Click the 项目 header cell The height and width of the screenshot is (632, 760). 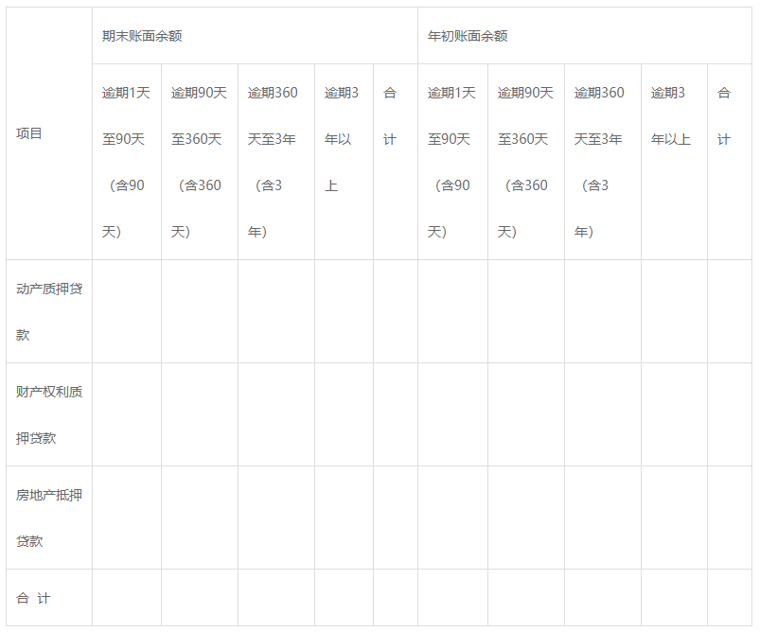pyautogui.click(x=30, y=133)
